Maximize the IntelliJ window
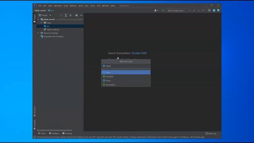 (212, 5)
